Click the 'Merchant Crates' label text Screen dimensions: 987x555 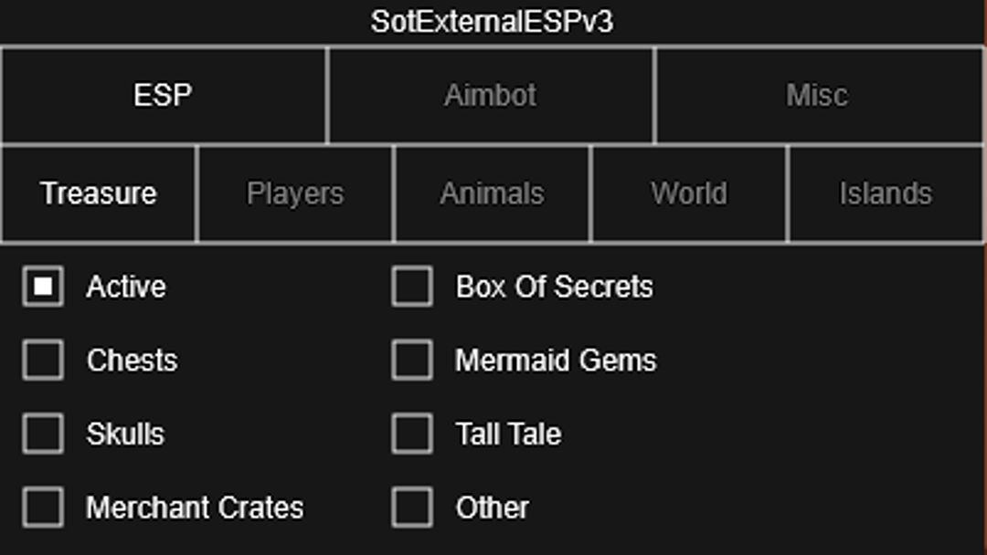tap(195, 508)
